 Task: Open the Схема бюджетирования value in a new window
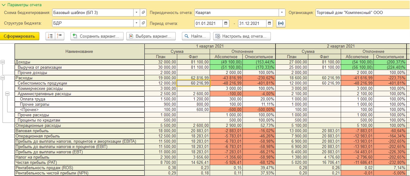point(144,13)
